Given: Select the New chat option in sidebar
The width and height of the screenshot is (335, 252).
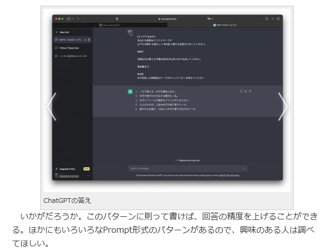Looking at the screenshot, I should 65,32.
